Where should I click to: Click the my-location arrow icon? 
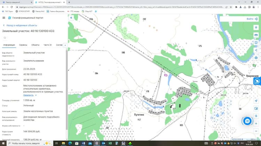coord(256,101)
